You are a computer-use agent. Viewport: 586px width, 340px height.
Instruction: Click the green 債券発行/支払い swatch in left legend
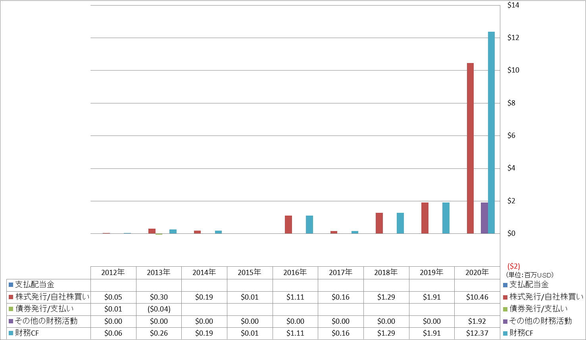pyautogui.click(x=11, y=309)
